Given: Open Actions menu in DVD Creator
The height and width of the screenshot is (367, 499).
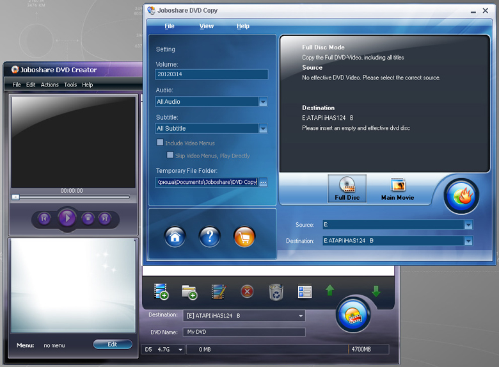Looking at the screenshot, I should coord(50,85).
